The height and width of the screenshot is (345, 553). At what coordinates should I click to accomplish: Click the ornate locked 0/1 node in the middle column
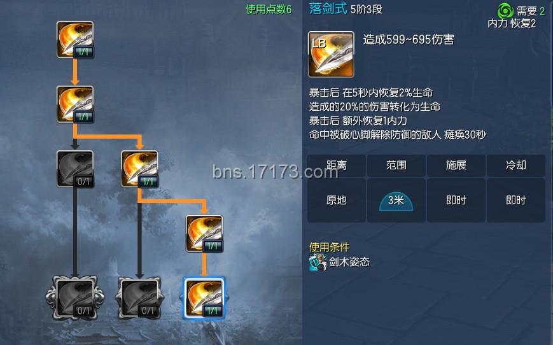coord(139,298)
